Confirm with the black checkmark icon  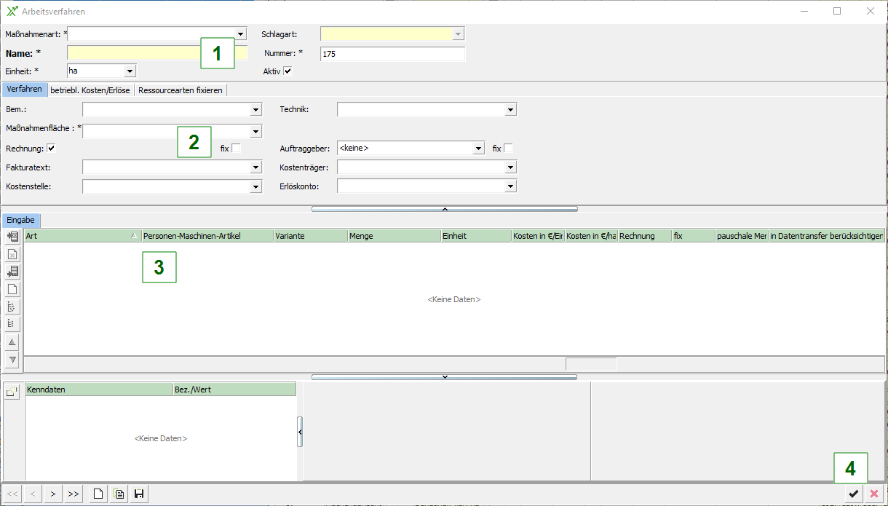coord(853,494)
